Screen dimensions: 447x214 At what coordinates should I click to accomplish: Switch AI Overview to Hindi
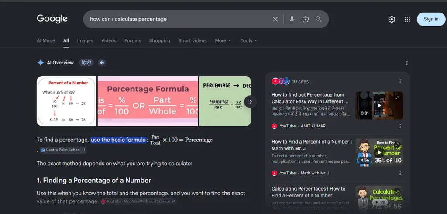point(86,63)
